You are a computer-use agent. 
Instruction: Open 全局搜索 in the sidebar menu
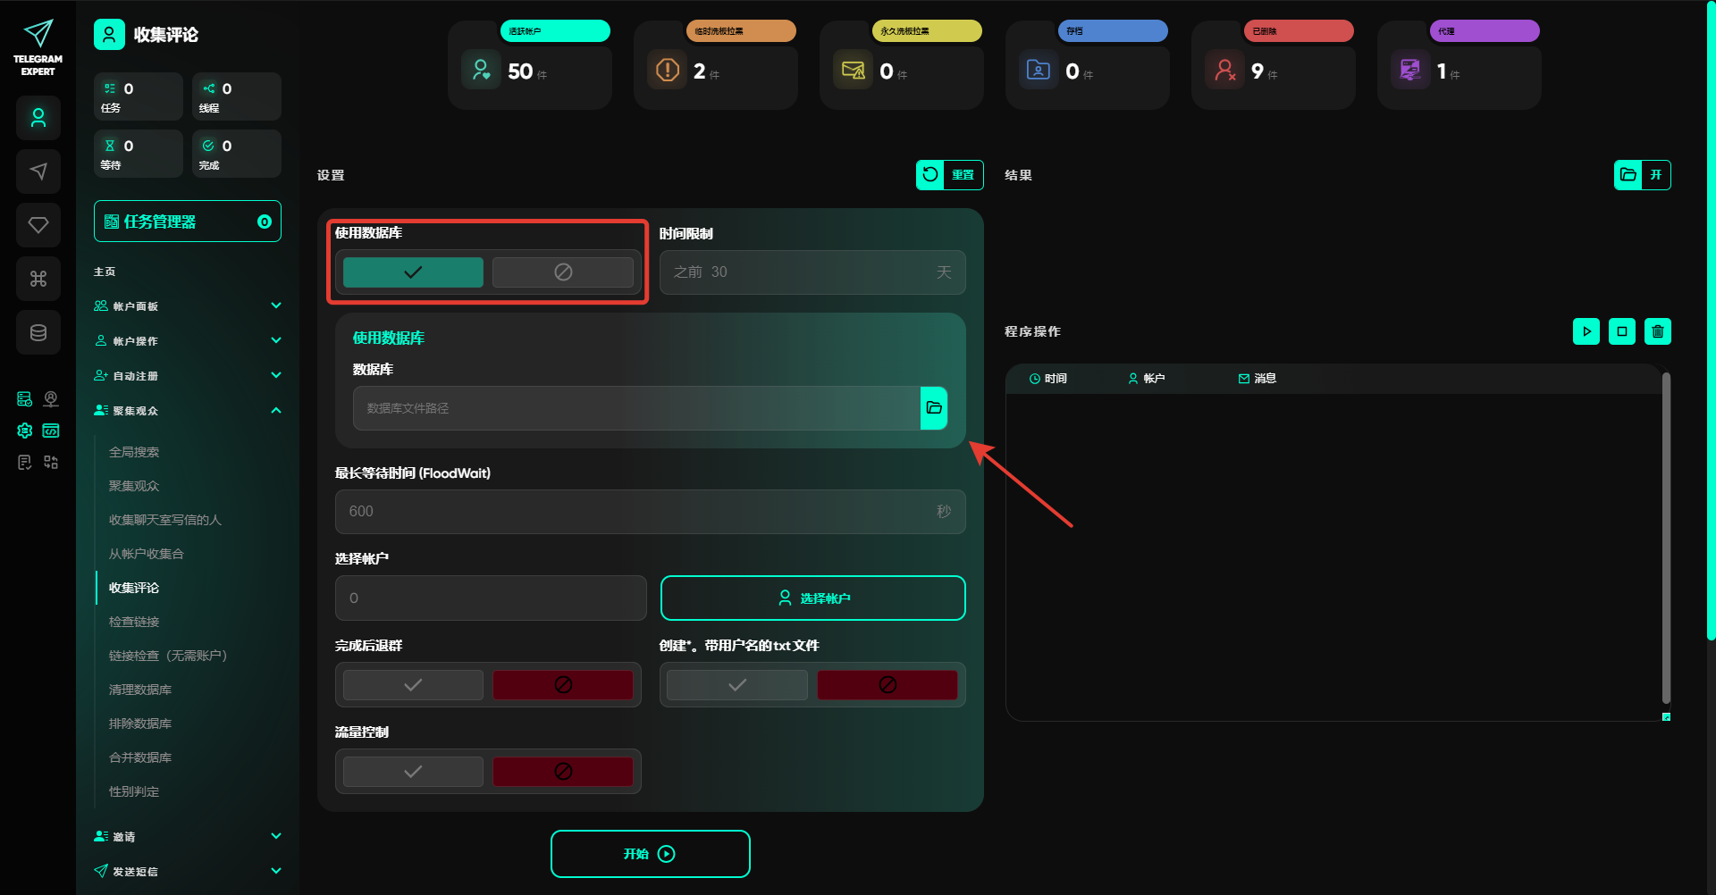(x=134, y=452)
